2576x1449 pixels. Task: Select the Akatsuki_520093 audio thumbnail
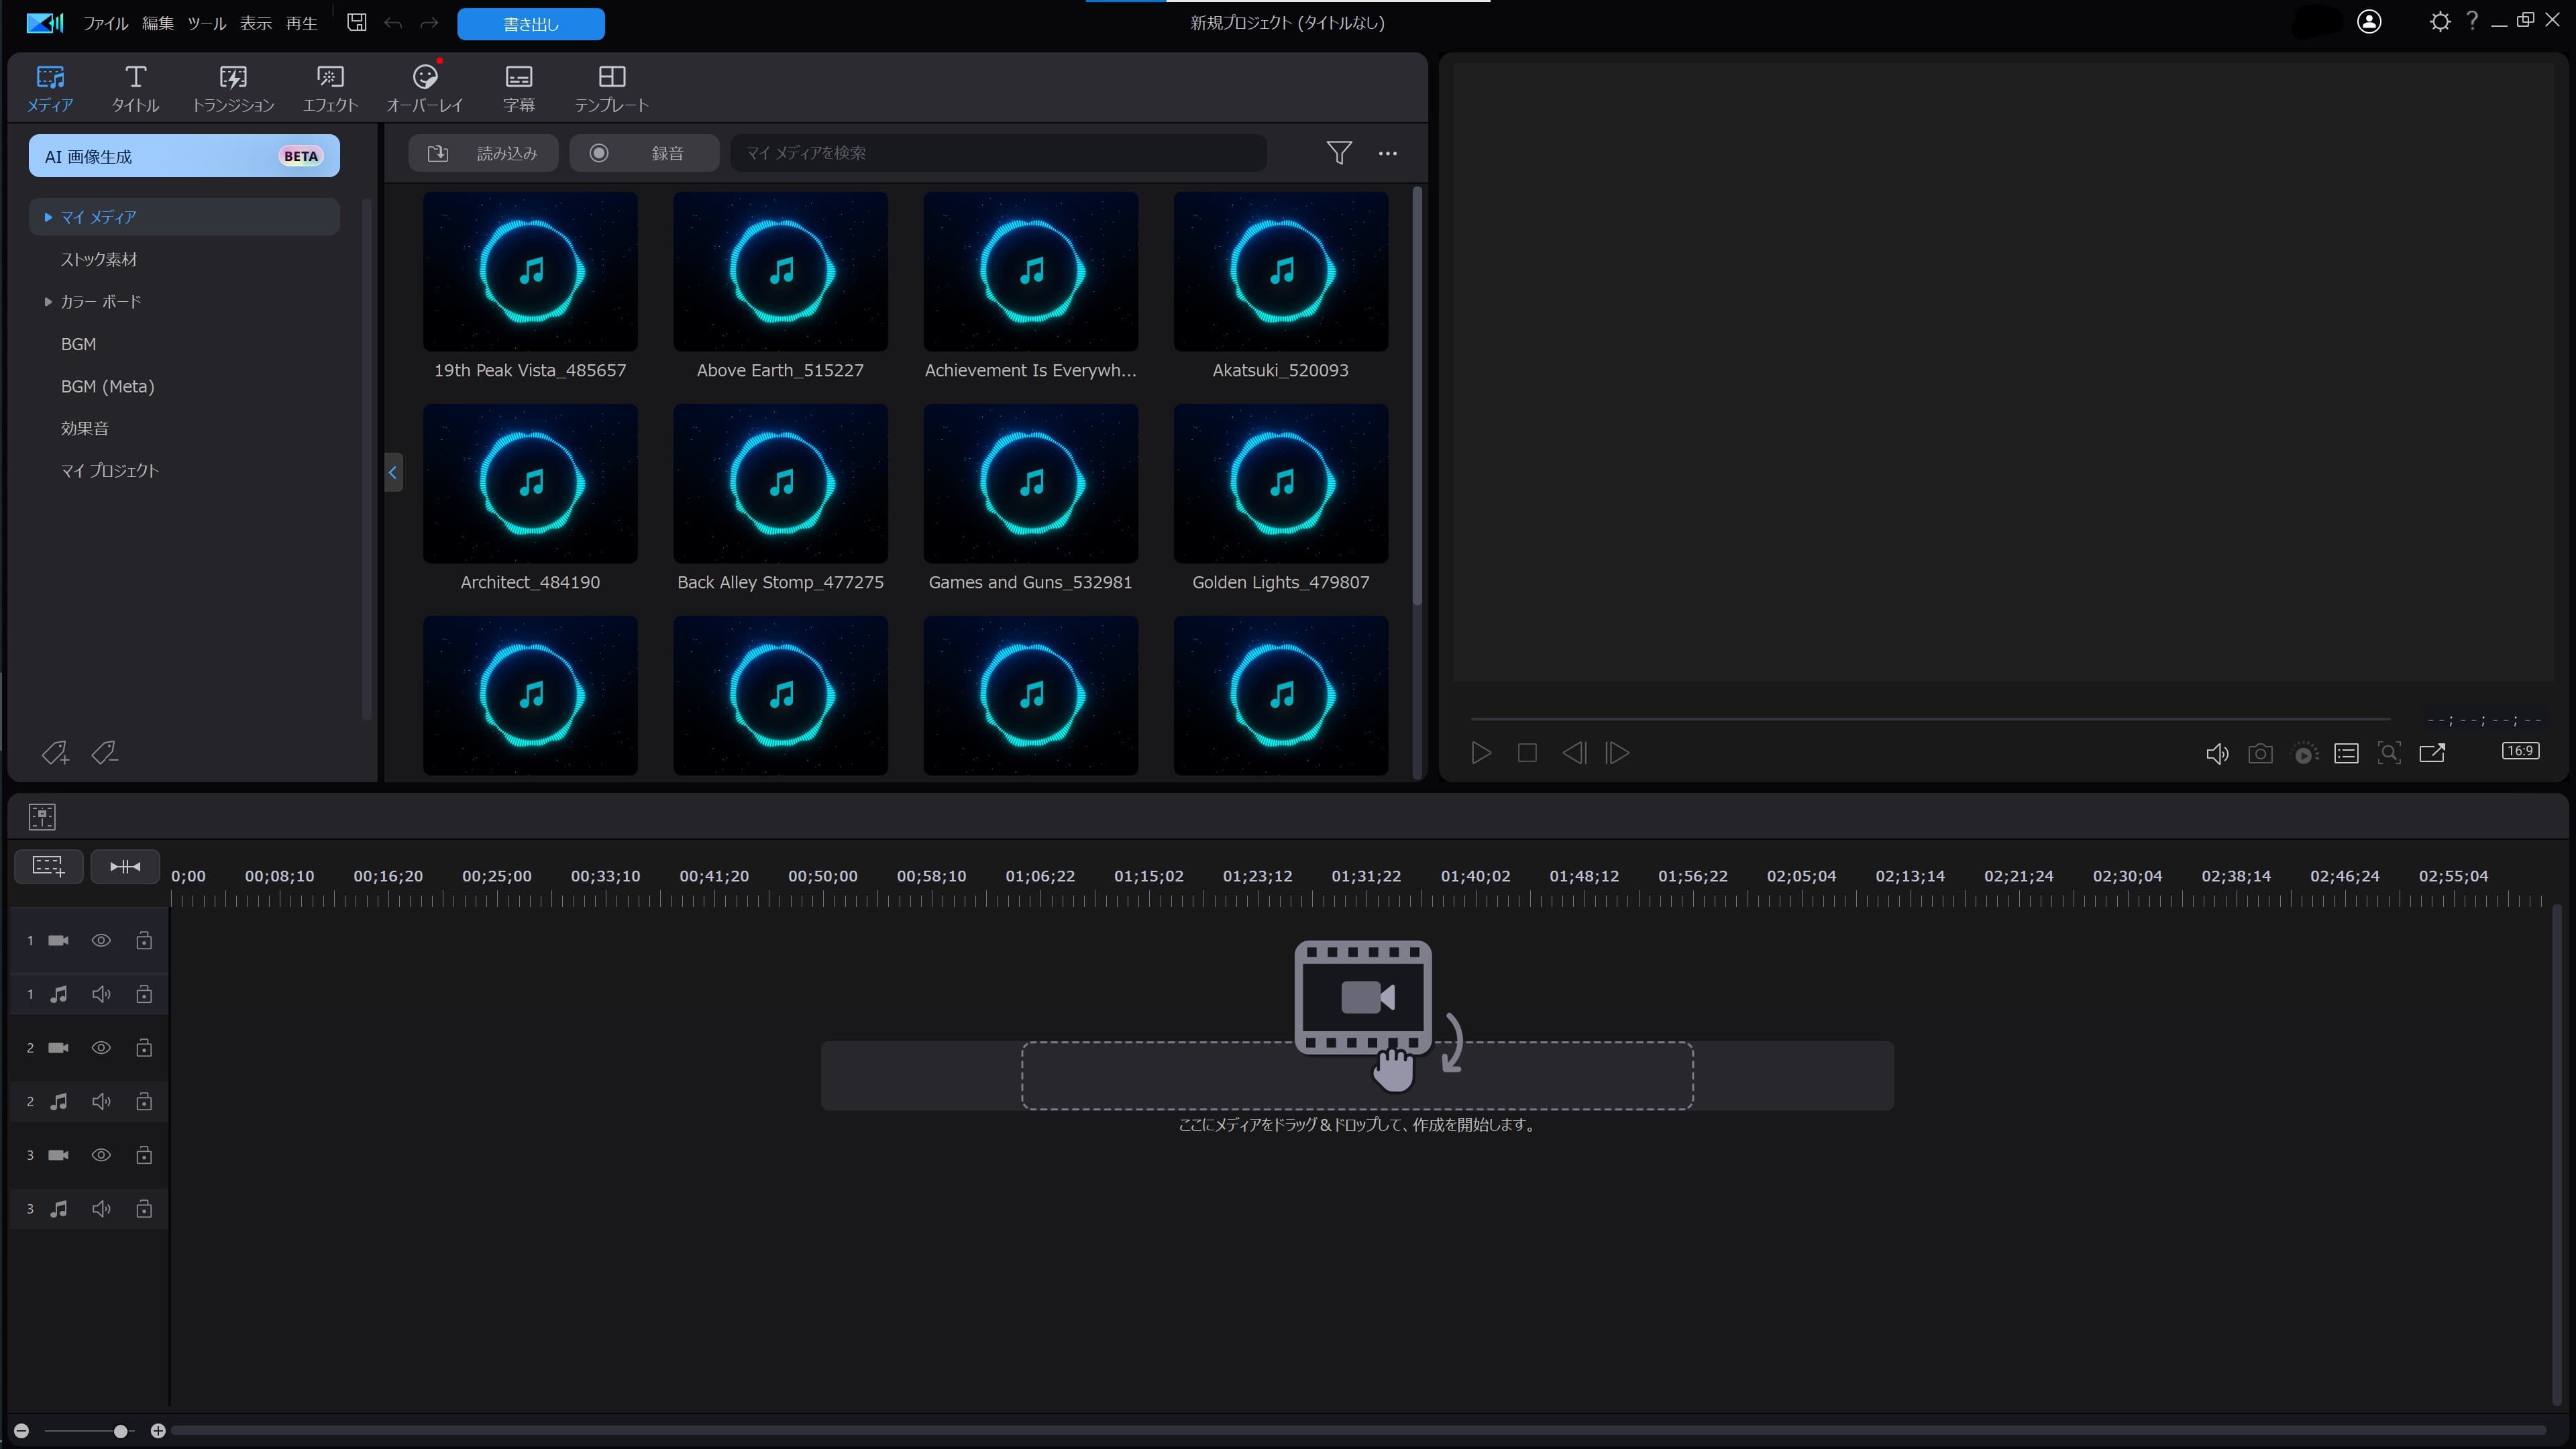click(x=1280, y=272)
